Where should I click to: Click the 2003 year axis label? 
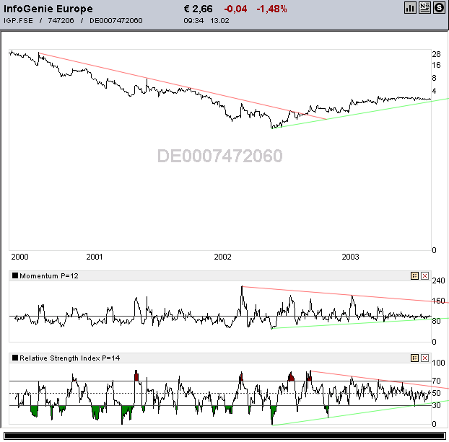350,257
